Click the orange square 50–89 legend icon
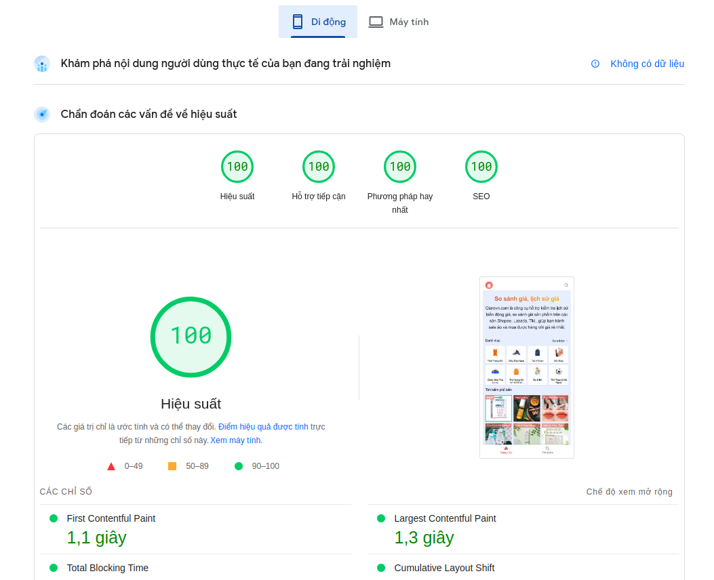 (172, 466)
